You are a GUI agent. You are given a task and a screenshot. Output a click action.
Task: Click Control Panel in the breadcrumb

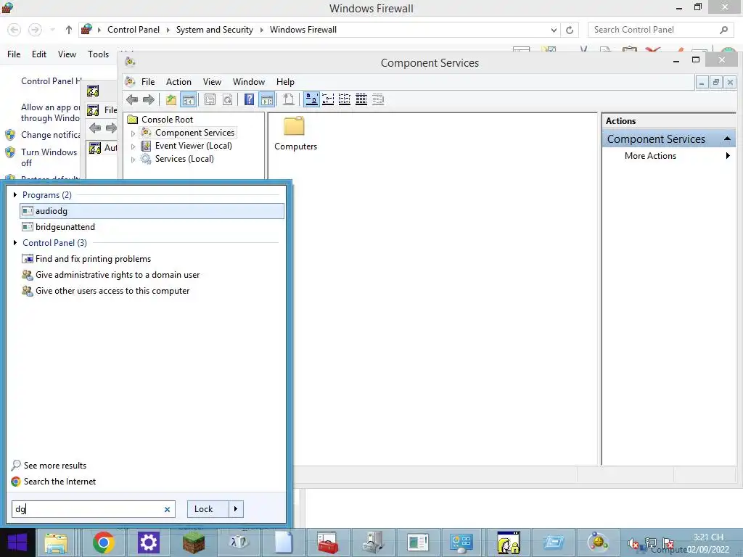[134, 29]
